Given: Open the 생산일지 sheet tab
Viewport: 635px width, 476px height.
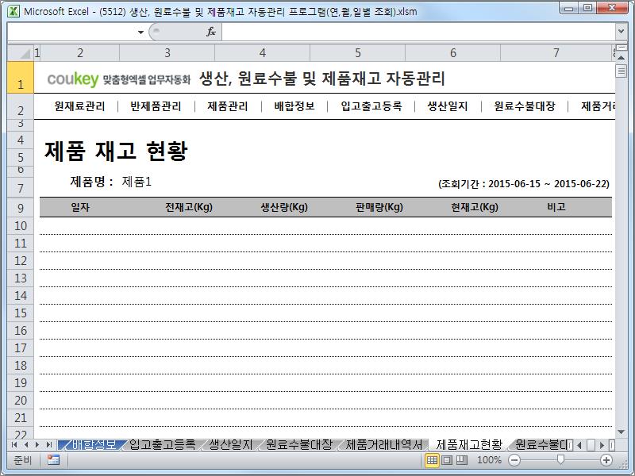Looking at the screenshot, I should [x=230, y=445].
